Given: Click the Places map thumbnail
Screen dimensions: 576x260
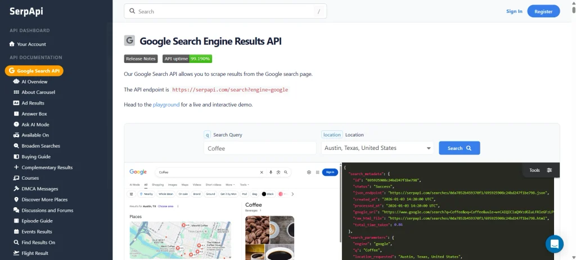Looking at the screenshot, I should pyautogui.click(x=181, y=240).
